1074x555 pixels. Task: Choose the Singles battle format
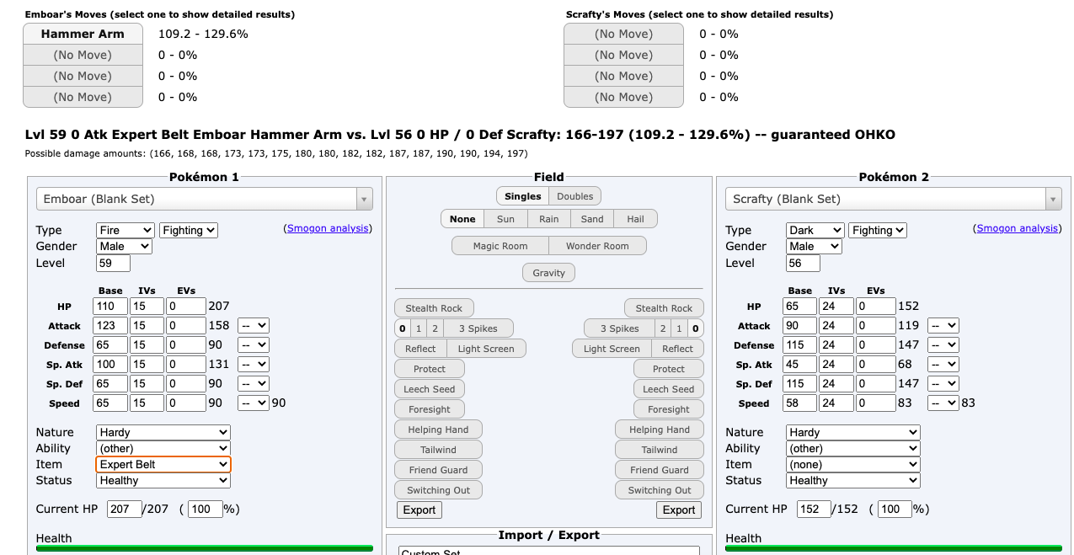(522, 196)
